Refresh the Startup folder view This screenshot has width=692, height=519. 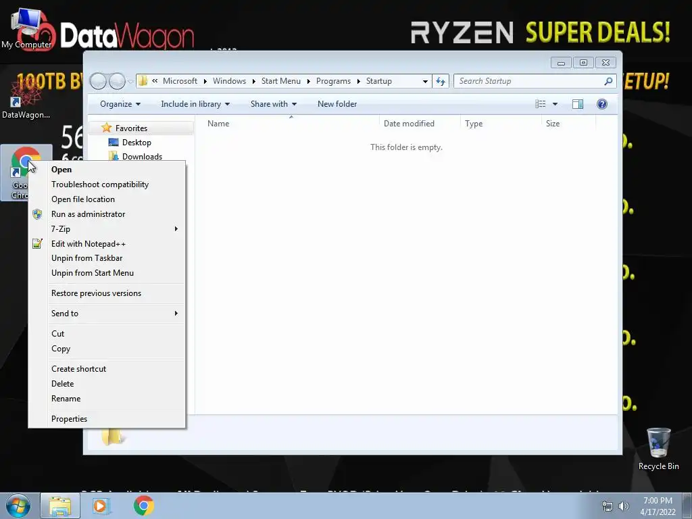click(441, 81)
